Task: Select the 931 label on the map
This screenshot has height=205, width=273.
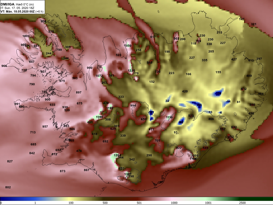Action: point(151,129)
